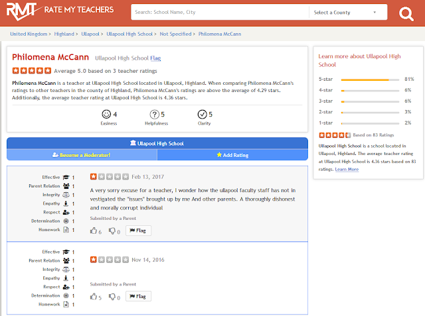Click the 'Feb 13, 2017' review date

coord(147,177)
